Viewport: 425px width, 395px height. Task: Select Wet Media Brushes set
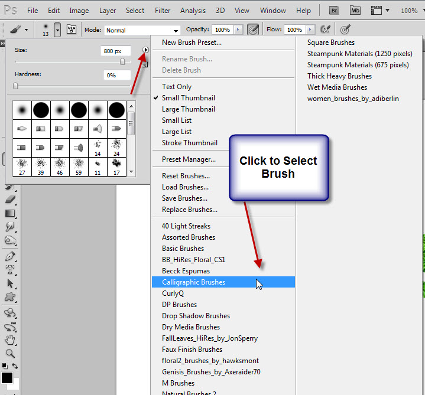[337, 87]
